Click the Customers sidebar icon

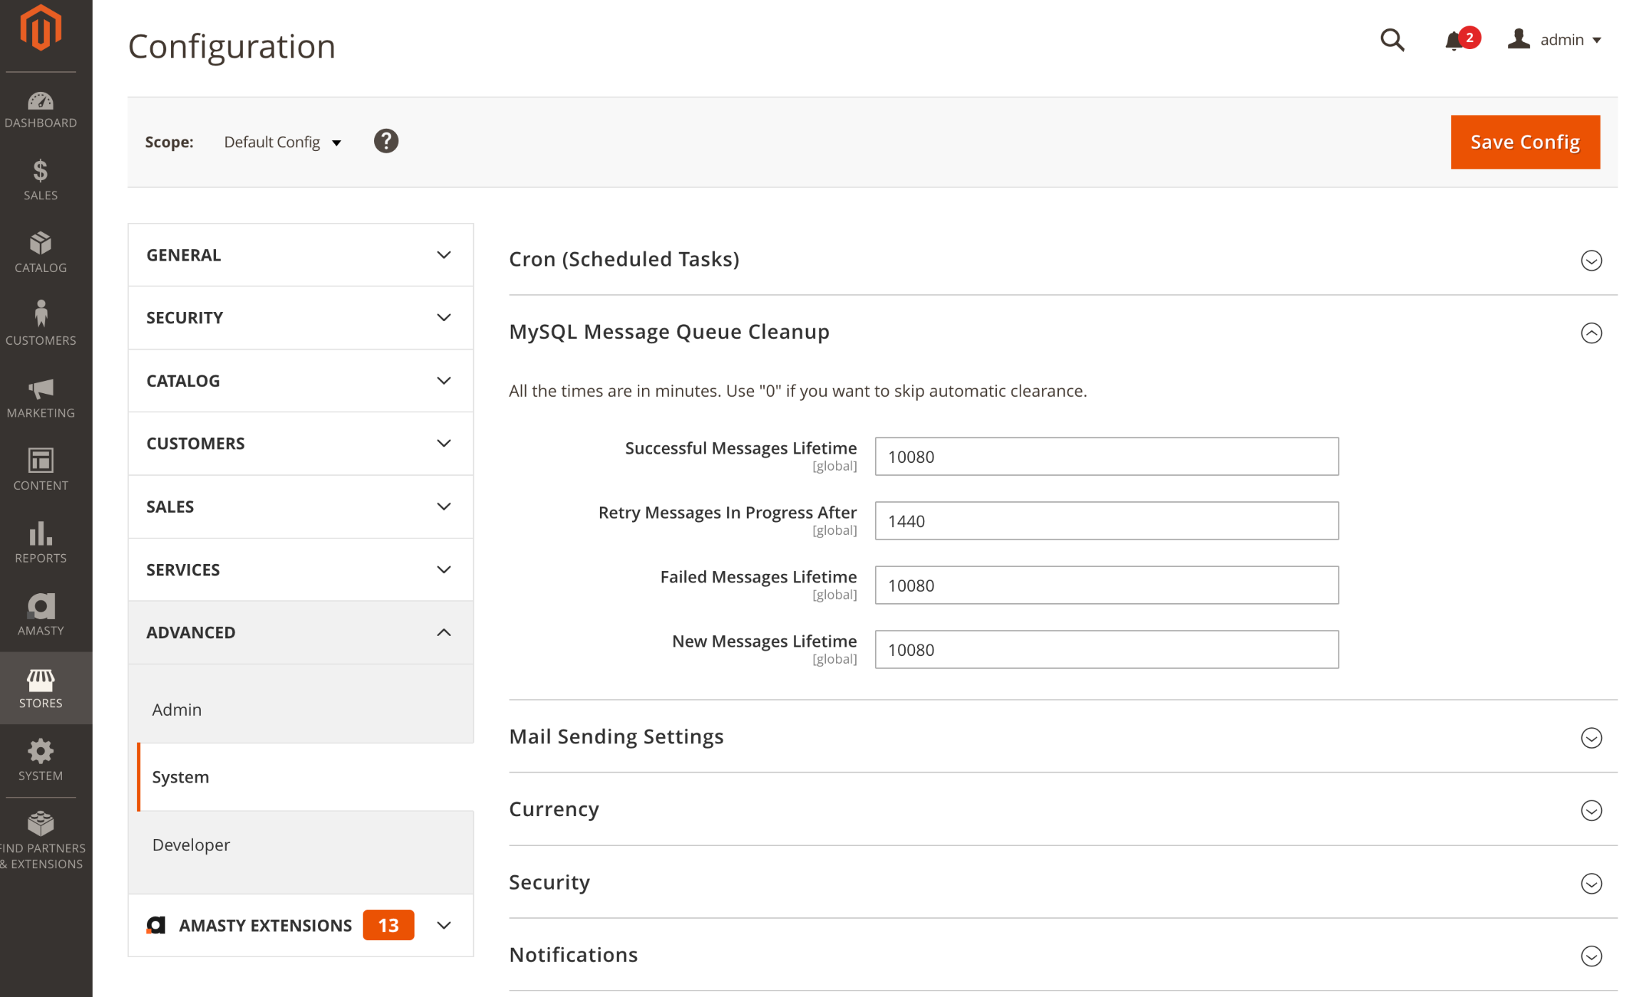point(41,322)
